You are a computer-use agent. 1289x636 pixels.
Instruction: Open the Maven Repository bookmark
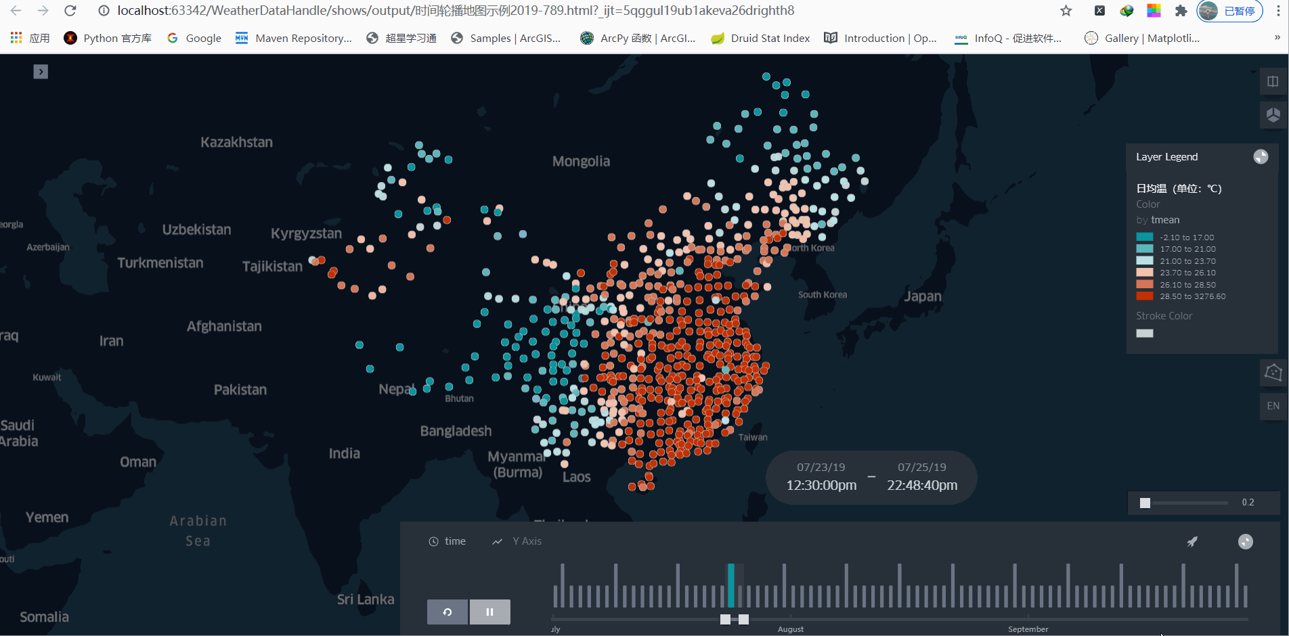pos(293,38)
